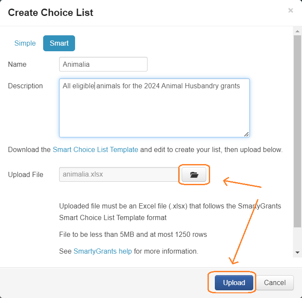The width and height of the screenshot is (302, 298).
Task: Click into the Name field containing Animalia
Action: [x=103, y=64]
